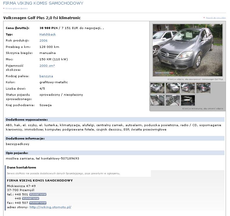230x216 pixels.
Task: Select steering wheel interior thumbnail
Action: click(x=173, y=100)
